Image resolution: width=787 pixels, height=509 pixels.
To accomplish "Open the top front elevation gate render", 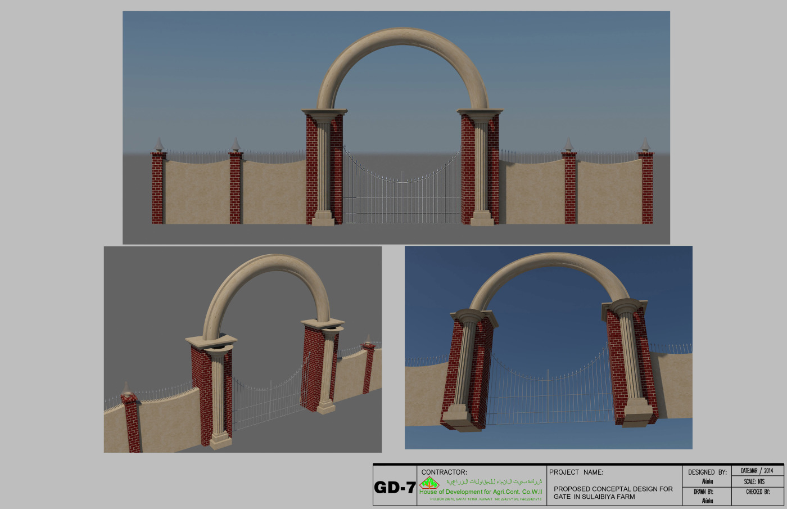I will [x=396, y=127].
